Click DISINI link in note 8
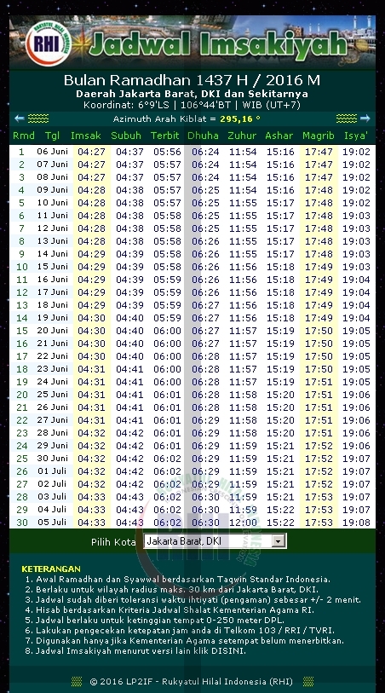The height and width of the screenshot is (693, 385). pos(227,651)
